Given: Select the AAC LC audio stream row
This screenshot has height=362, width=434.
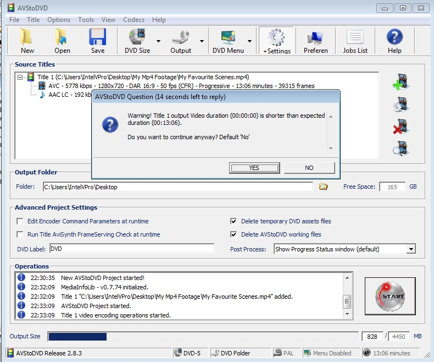Looking at the screenshot, I should coord(70,95).
